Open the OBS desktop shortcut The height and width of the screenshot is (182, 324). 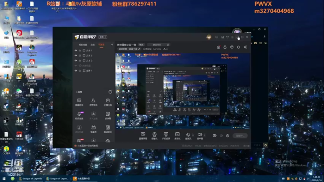tap(6, 121)
